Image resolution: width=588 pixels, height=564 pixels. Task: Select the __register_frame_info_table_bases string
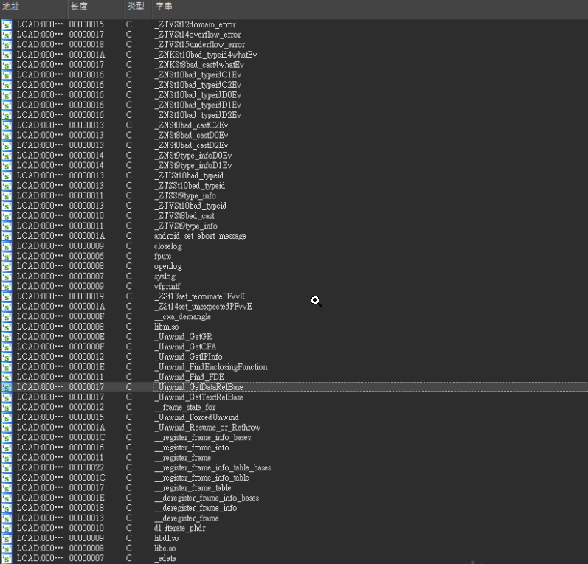click(x=212, y=467)
